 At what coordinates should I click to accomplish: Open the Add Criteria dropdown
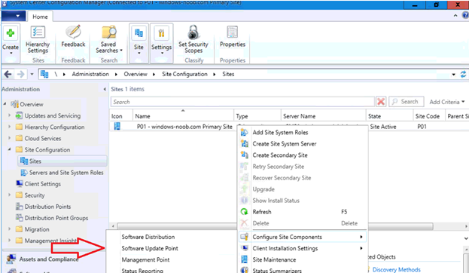pos(447,103)
